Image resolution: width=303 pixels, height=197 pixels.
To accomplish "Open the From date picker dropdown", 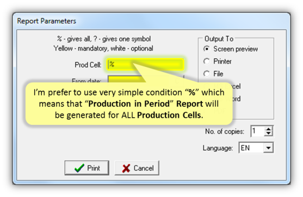I will (177, 80).
